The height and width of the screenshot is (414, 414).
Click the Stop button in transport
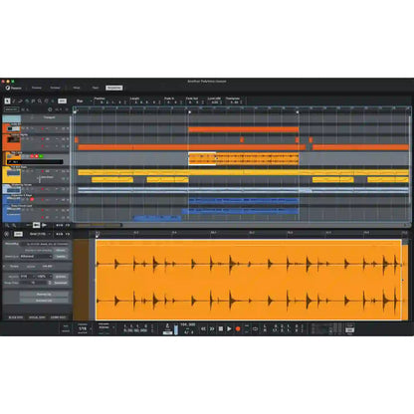pos(221,328)
